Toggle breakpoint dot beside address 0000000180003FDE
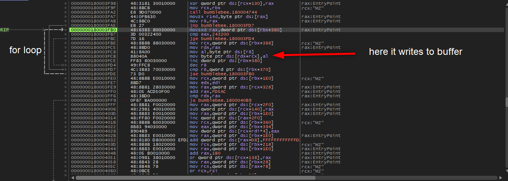508x181 pixels. point(65,74)
